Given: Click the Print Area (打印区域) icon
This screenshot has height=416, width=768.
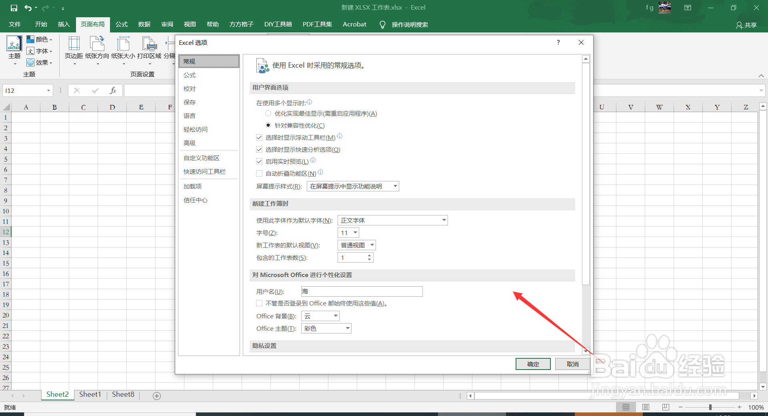Looking at the screenshot, I should 149,43.
